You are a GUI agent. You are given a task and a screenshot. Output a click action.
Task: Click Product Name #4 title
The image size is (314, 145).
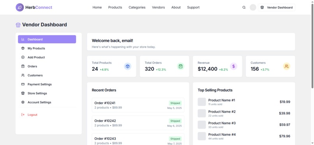(222, 134)
